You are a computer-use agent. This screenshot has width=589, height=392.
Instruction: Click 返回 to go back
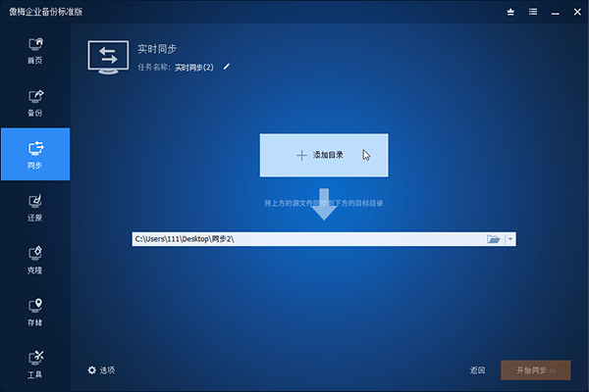478,370
